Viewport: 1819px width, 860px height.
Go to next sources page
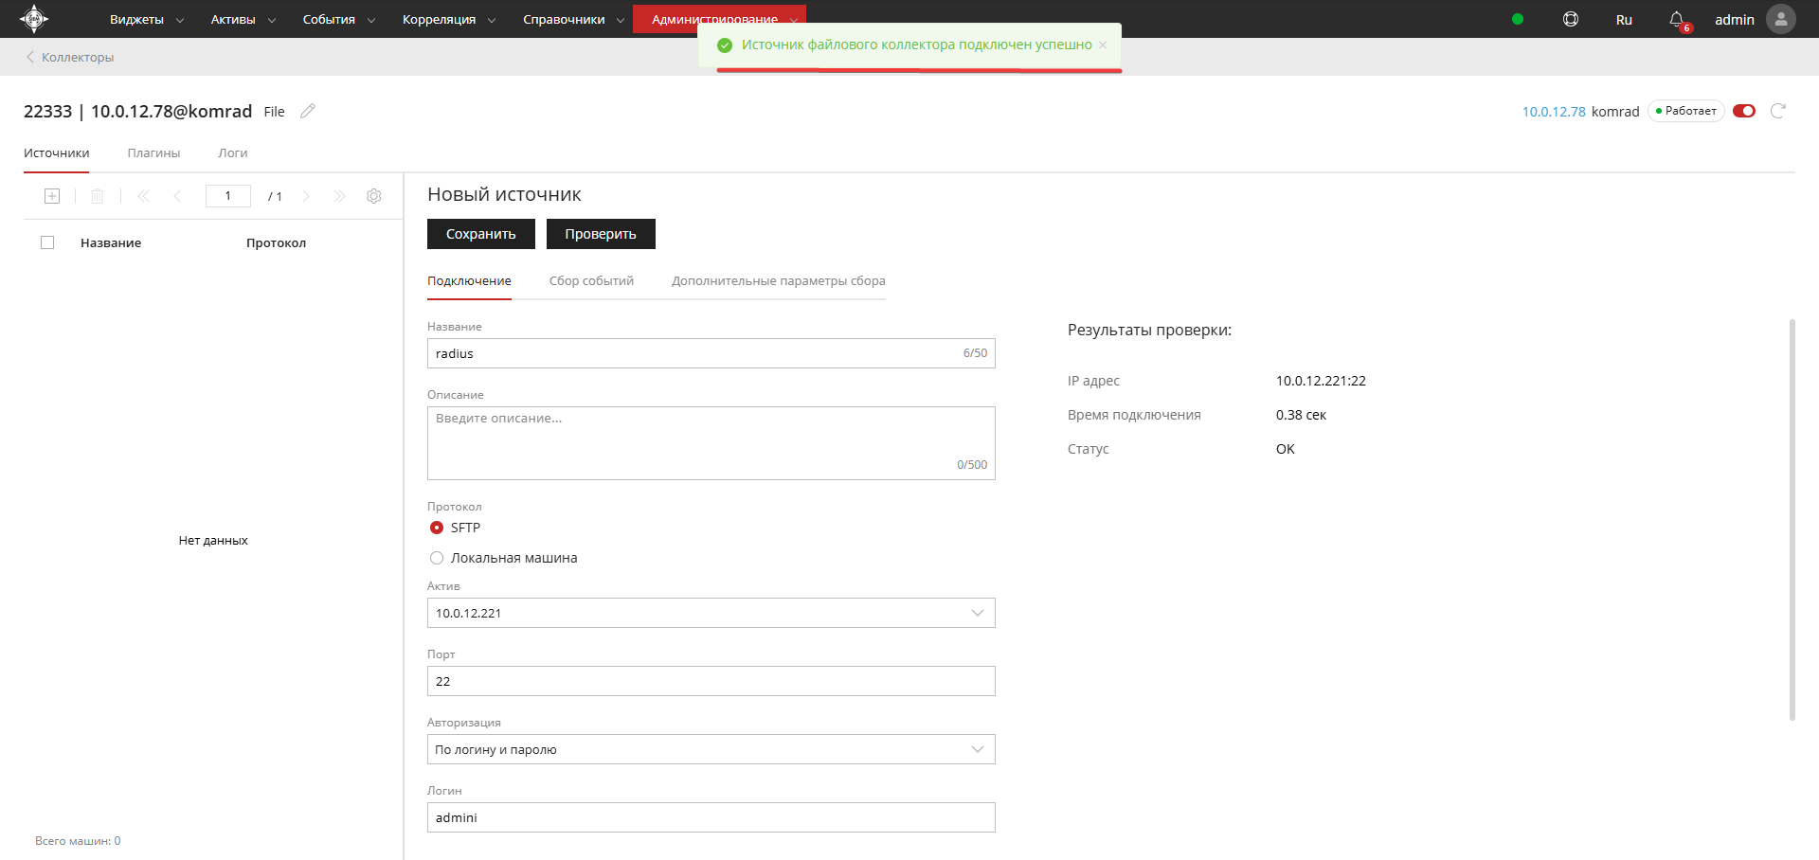306,196
